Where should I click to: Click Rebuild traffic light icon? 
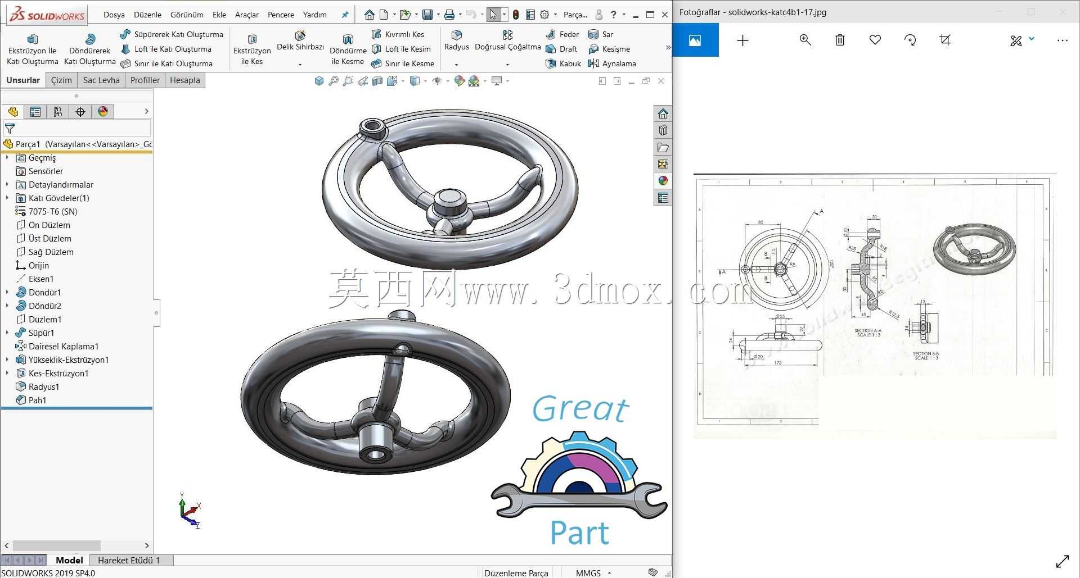(x=516, y=15)
